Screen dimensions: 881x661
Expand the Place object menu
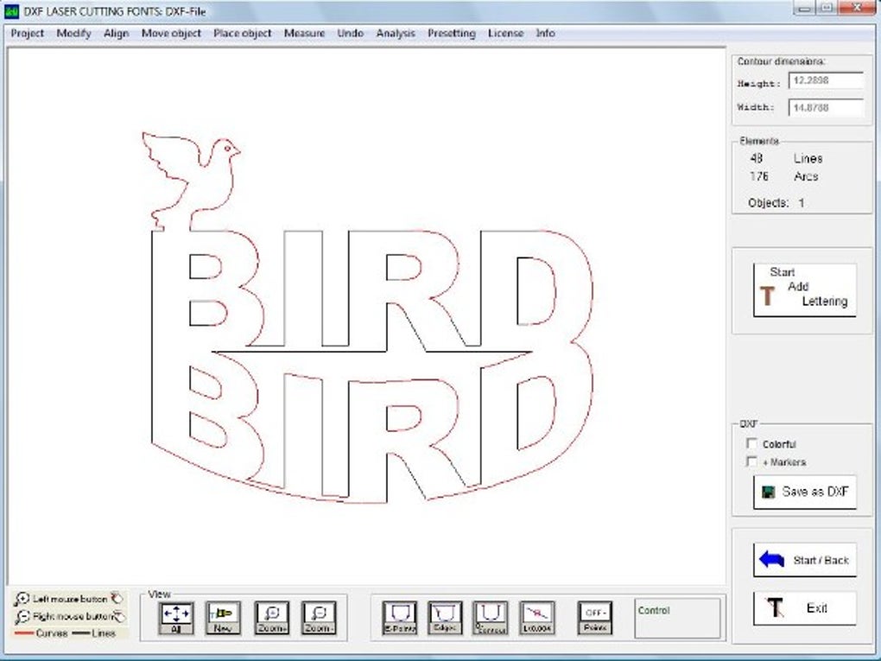242,33
